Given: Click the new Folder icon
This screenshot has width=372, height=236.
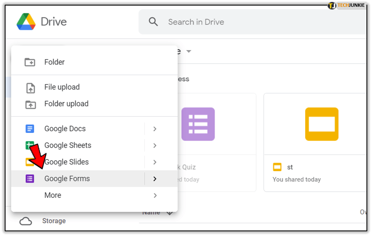Looking at the screenshot, I should [30, 62].
